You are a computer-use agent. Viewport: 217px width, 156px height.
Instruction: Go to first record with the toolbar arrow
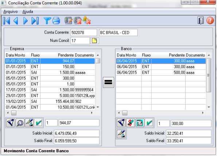coord(7,21)
